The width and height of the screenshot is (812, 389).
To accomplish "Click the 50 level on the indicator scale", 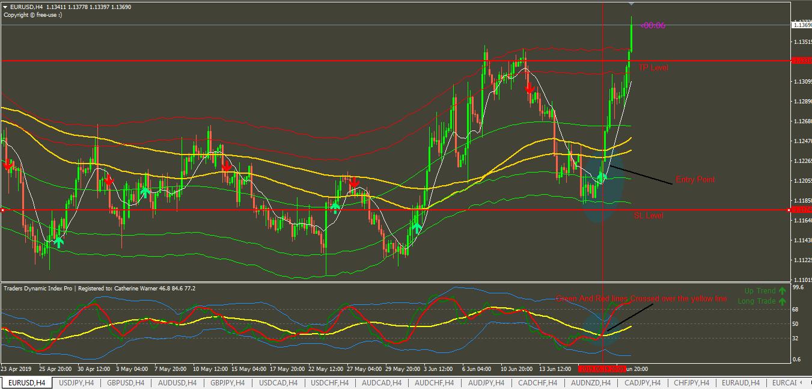I will pyautogui.click(x=796, y=324).
